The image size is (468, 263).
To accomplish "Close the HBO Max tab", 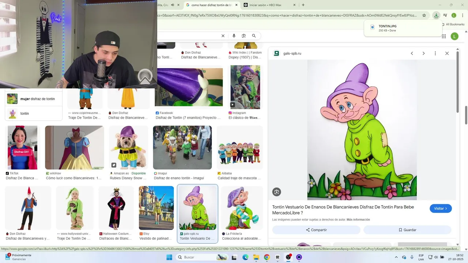I will [x=294, y=5].
